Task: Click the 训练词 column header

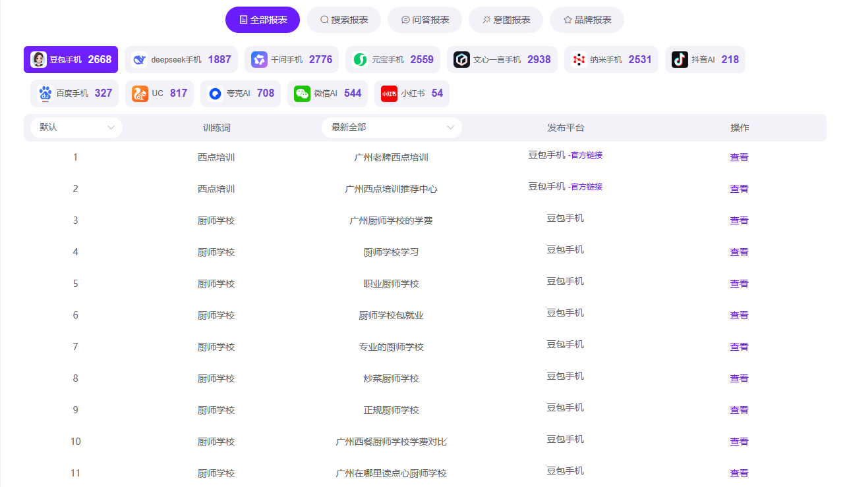Action: tap(216, 128)
